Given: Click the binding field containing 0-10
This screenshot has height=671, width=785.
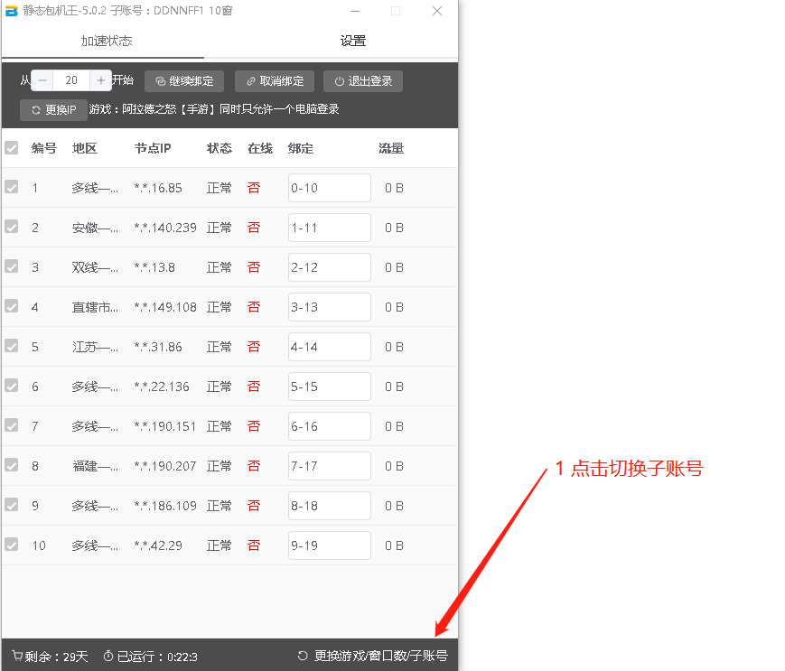Looking at the screenshot, I should point(329,188).
